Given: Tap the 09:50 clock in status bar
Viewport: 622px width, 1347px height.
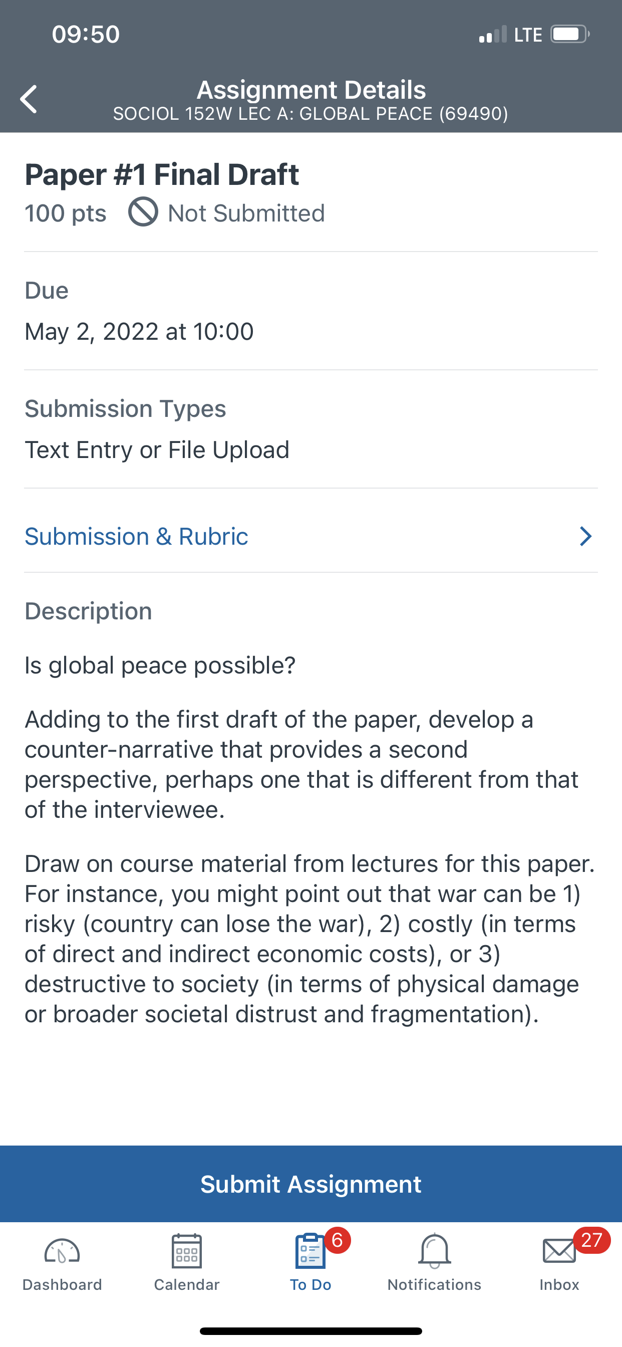Looking at the screenshot, I should [x=86, y=35].
